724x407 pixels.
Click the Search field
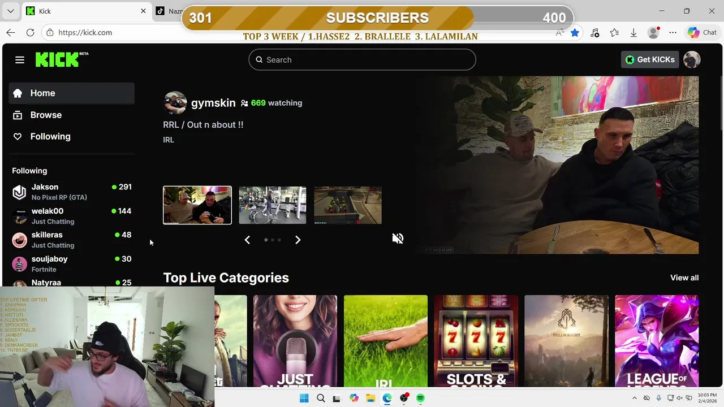362,60
